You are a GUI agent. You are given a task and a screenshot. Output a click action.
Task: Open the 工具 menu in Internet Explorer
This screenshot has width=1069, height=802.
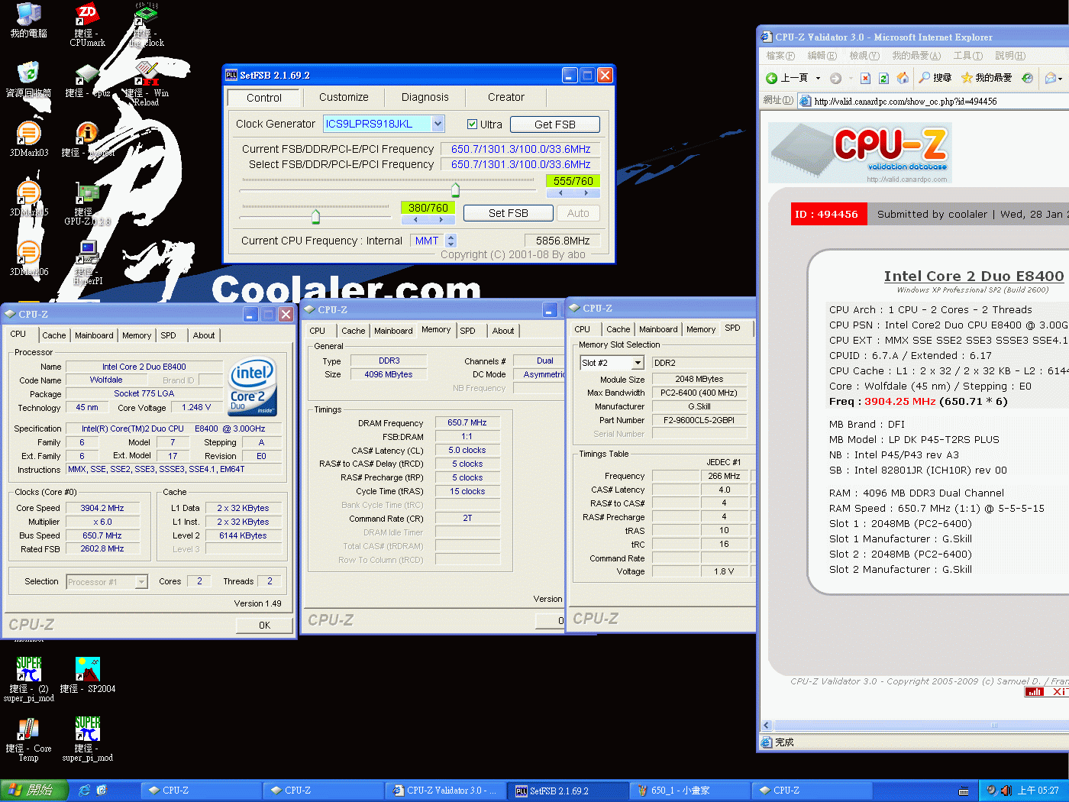tap(967, 56)
